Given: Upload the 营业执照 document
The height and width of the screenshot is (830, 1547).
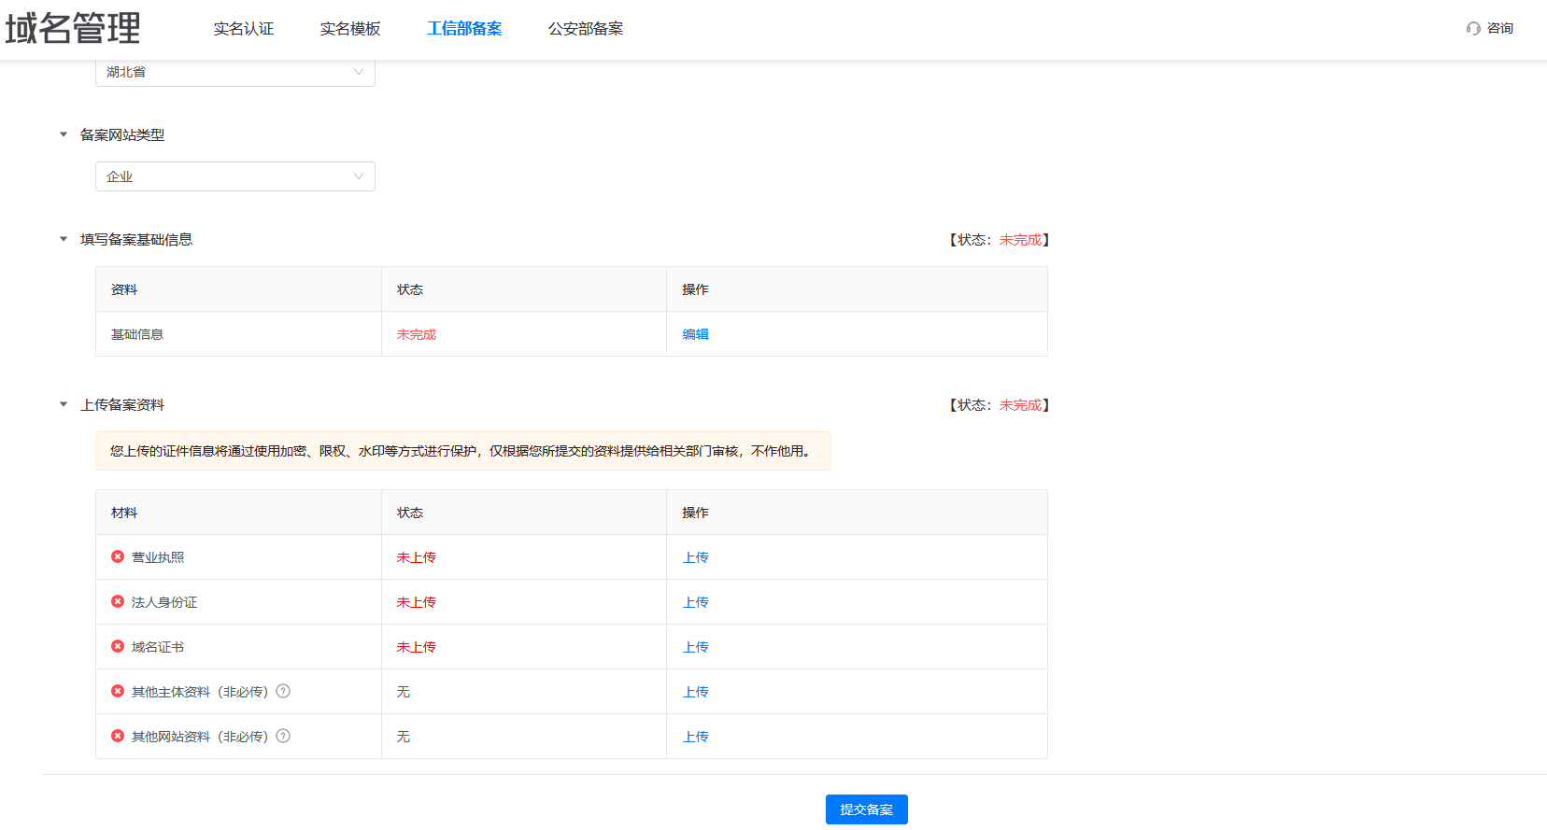Looking at the screenshot, I should (x=696, y=557).
